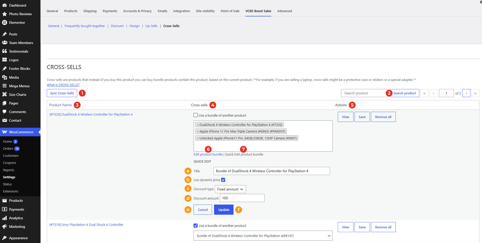Open the Dashboard icon in sidebar

[5, 5]
